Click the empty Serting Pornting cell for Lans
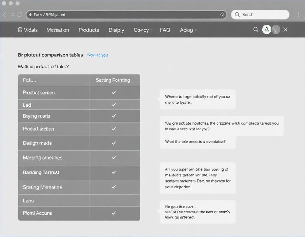 coord(115,200)
